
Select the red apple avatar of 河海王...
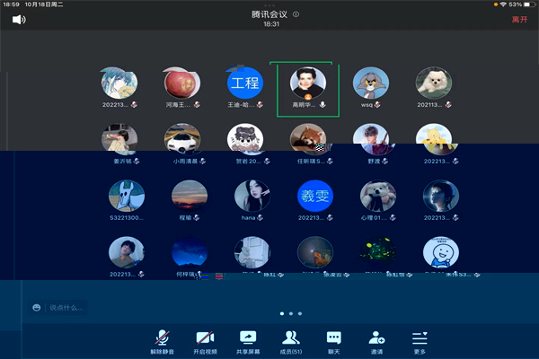(182, 83)
